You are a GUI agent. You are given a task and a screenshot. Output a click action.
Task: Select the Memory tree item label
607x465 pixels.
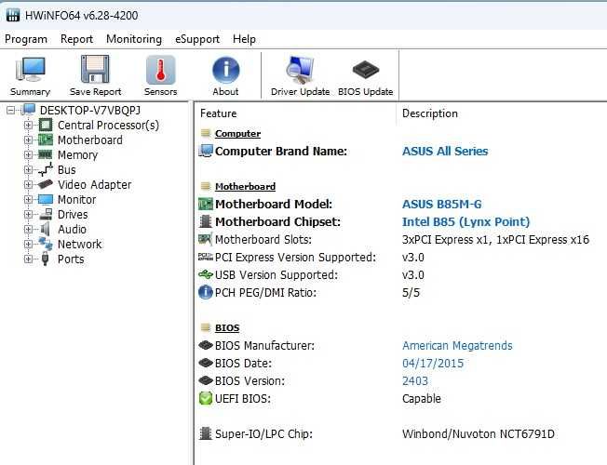pos(77,154)
